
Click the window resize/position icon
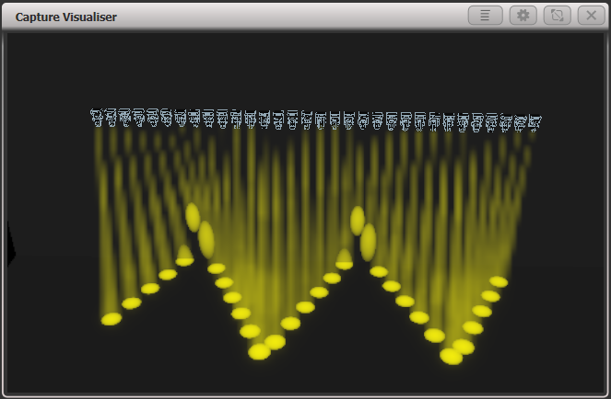(x=558, y=16)
